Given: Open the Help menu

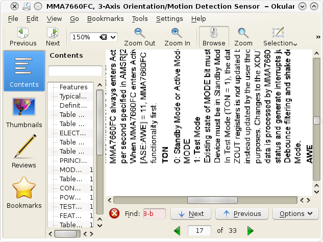Looking at the screenshot, I should pyautogui.click(x=198, y=19).
